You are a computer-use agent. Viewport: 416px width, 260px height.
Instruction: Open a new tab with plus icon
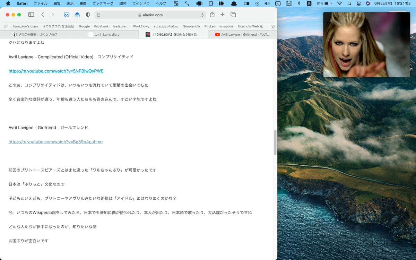coord(223,15)
